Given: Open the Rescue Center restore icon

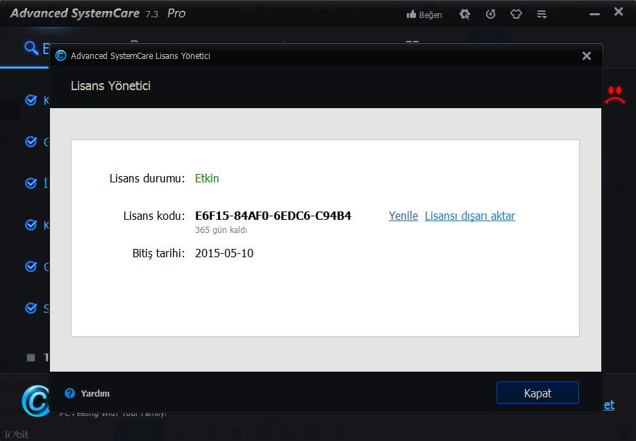Looking at the screenshot, I should pyautogui.click(x=490, y=15).
